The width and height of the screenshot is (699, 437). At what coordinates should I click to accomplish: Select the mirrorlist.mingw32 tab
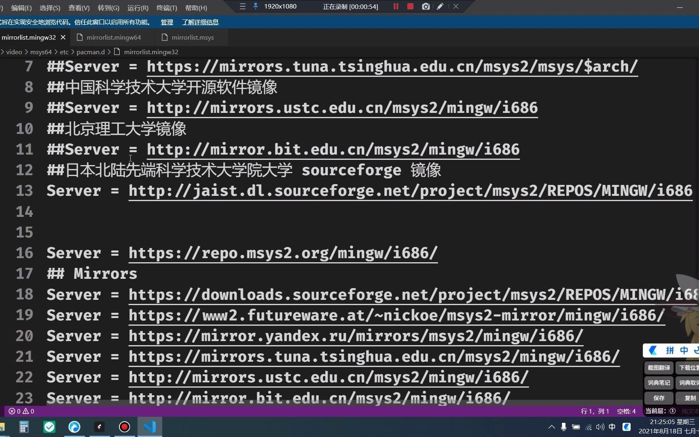[x=28, y=37]
